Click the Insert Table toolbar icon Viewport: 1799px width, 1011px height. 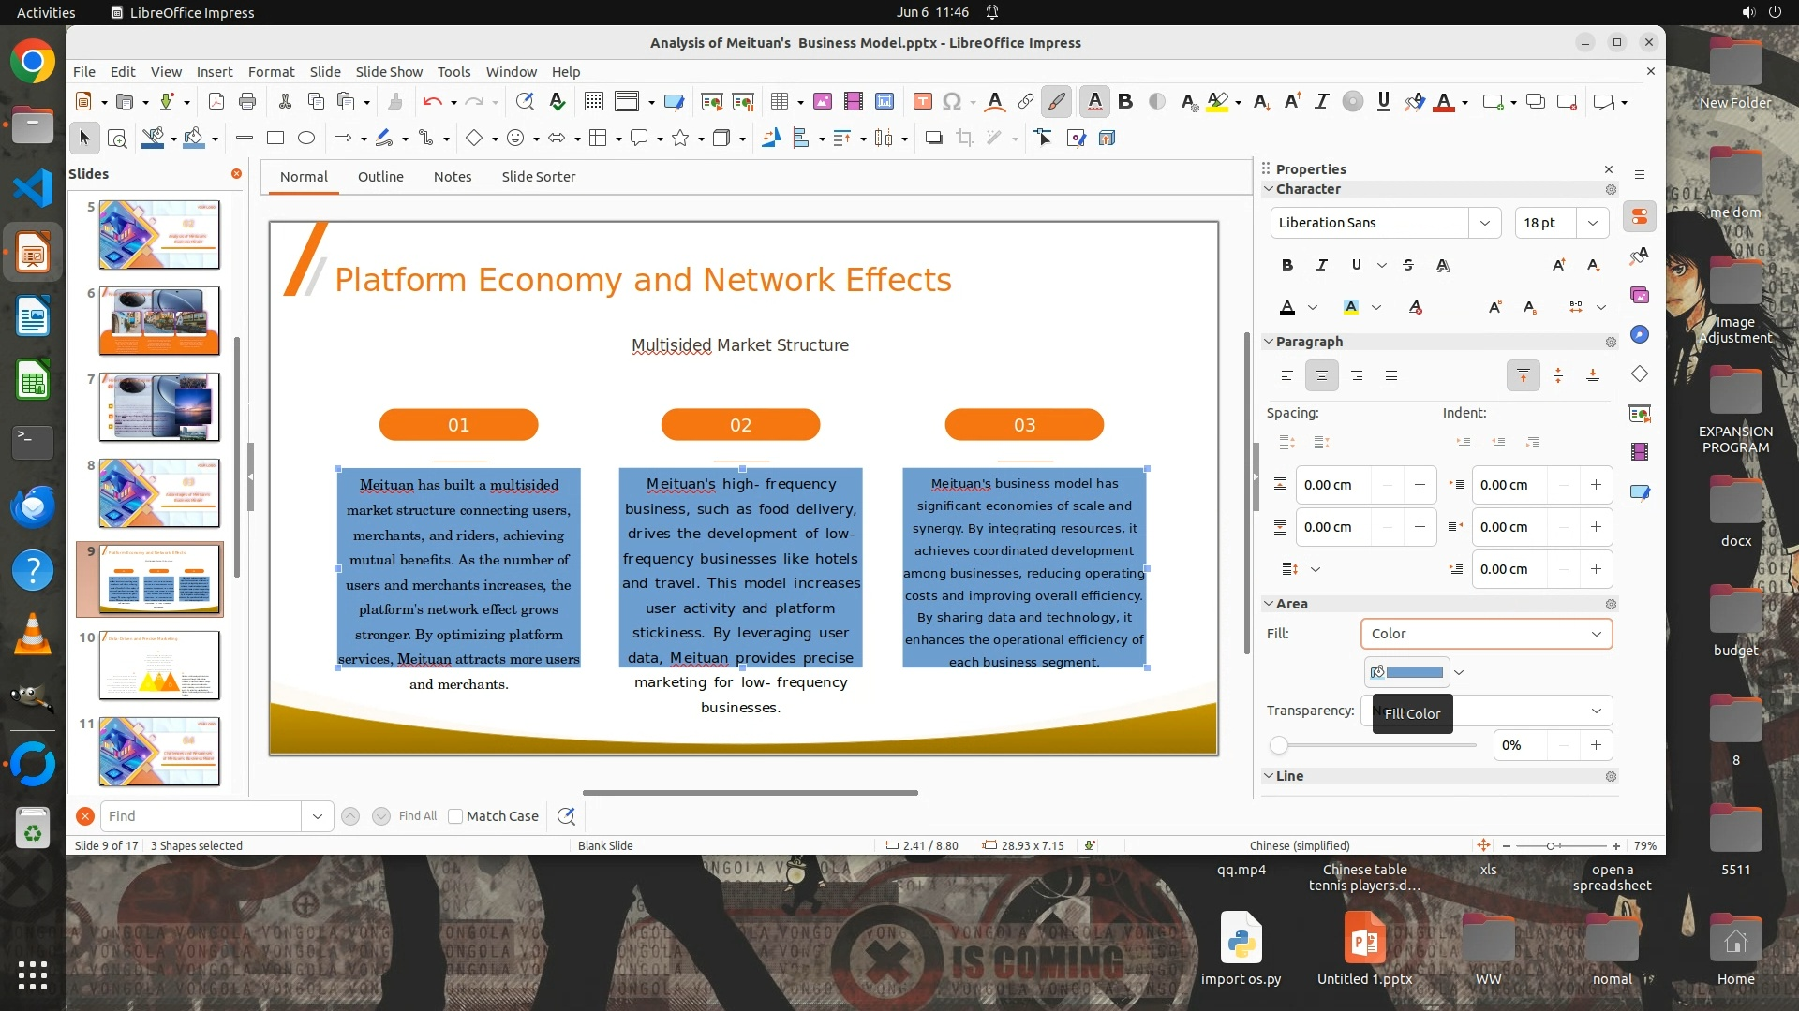pos(780,102)
